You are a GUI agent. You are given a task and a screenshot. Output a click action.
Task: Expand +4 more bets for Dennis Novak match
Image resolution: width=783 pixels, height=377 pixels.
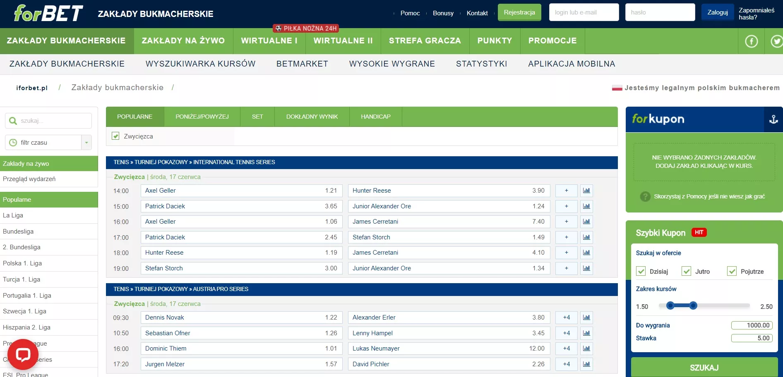pos(566,317)
